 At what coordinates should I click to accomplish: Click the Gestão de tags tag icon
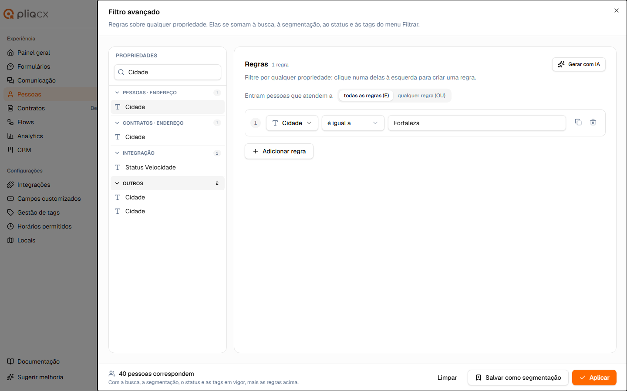pyautogui.click(x=10, y=212)
